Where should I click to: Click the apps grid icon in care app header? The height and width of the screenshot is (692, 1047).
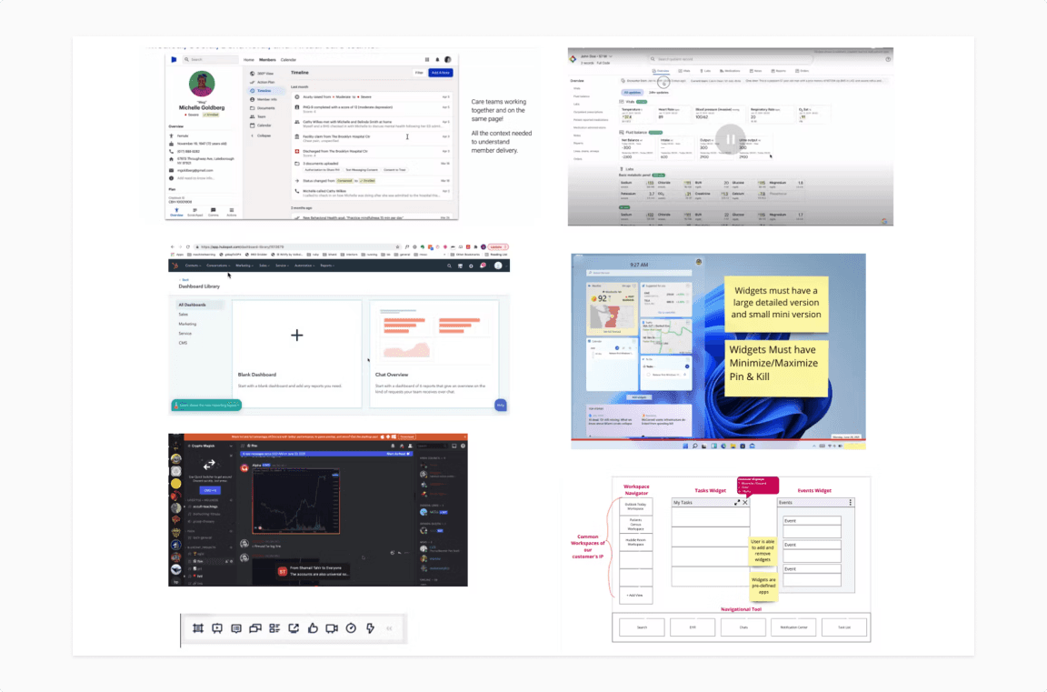click(x=427, y=59)
